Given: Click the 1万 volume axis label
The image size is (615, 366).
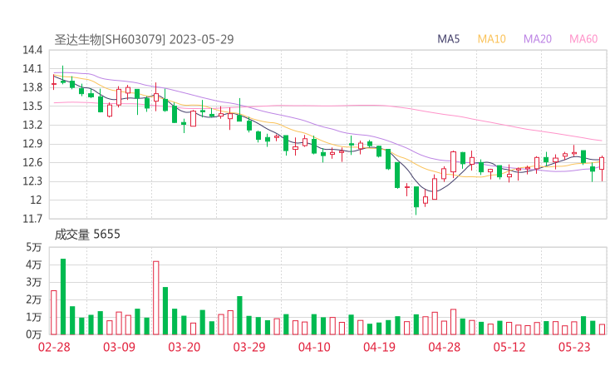Looking at the screenshot, I should [34, 317].
